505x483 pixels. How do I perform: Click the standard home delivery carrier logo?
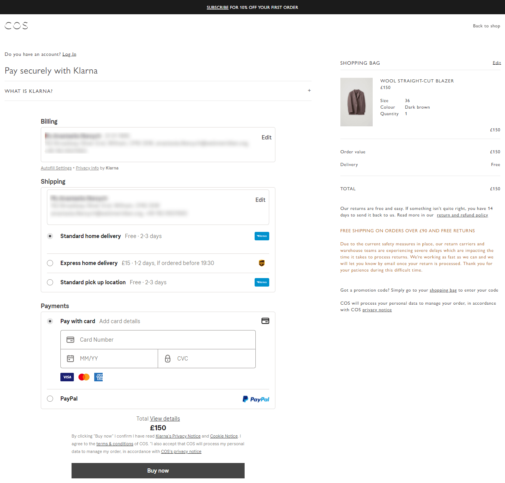click(262, 236)
